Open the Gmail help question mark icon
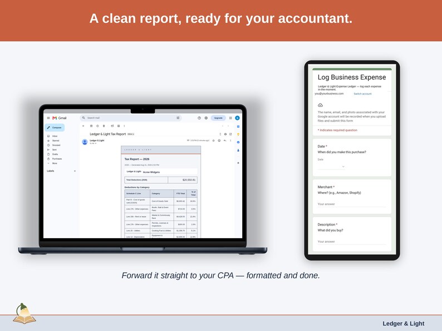 coord(199,118)
